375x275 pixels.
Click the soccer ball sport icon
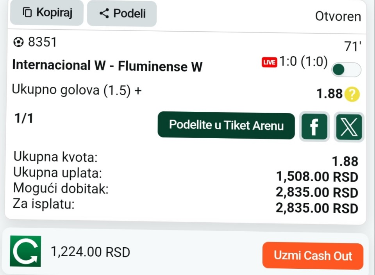pyautogui.click(x=18, y=42)
